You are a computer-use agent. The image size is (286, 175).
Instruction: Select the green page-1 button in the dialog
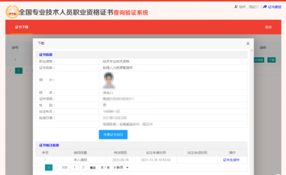pos(49,167)
